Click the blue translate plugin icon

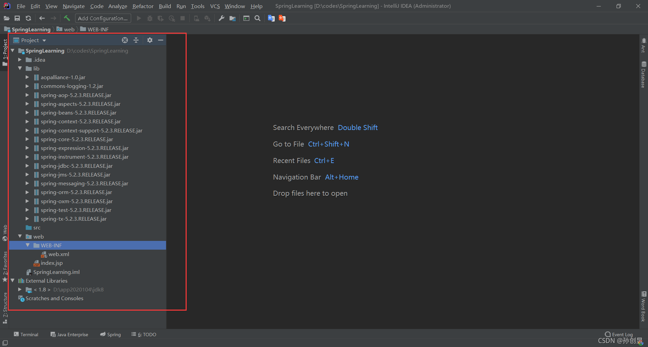pyautogui.click(x=271, y=18)
